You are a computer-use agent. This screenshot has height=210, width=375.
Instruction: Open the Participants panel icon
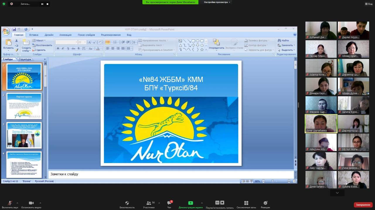click(x=149, y=203)
